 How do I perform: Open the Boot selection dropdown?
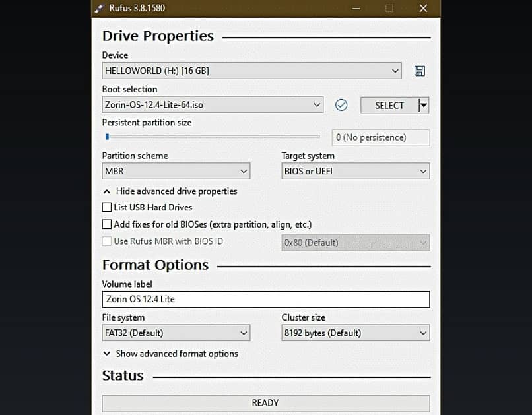click(x=213, y=105)
